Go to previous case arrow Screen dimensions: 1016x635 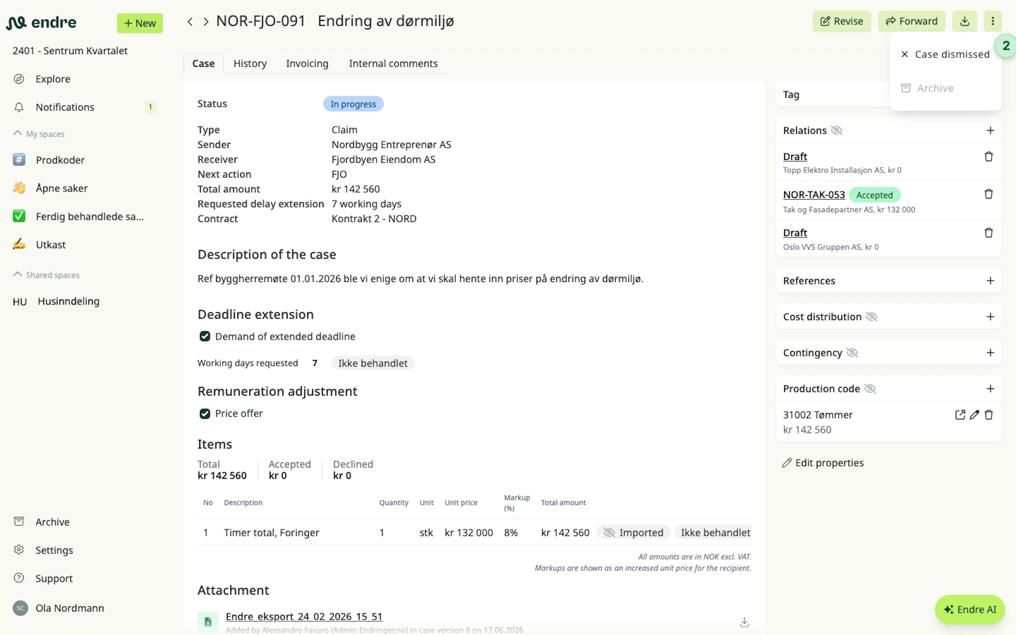coord(190,22)
